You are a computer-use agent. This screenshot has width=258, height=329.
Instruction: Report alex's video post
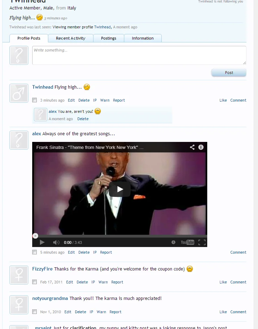click(106, 252)
